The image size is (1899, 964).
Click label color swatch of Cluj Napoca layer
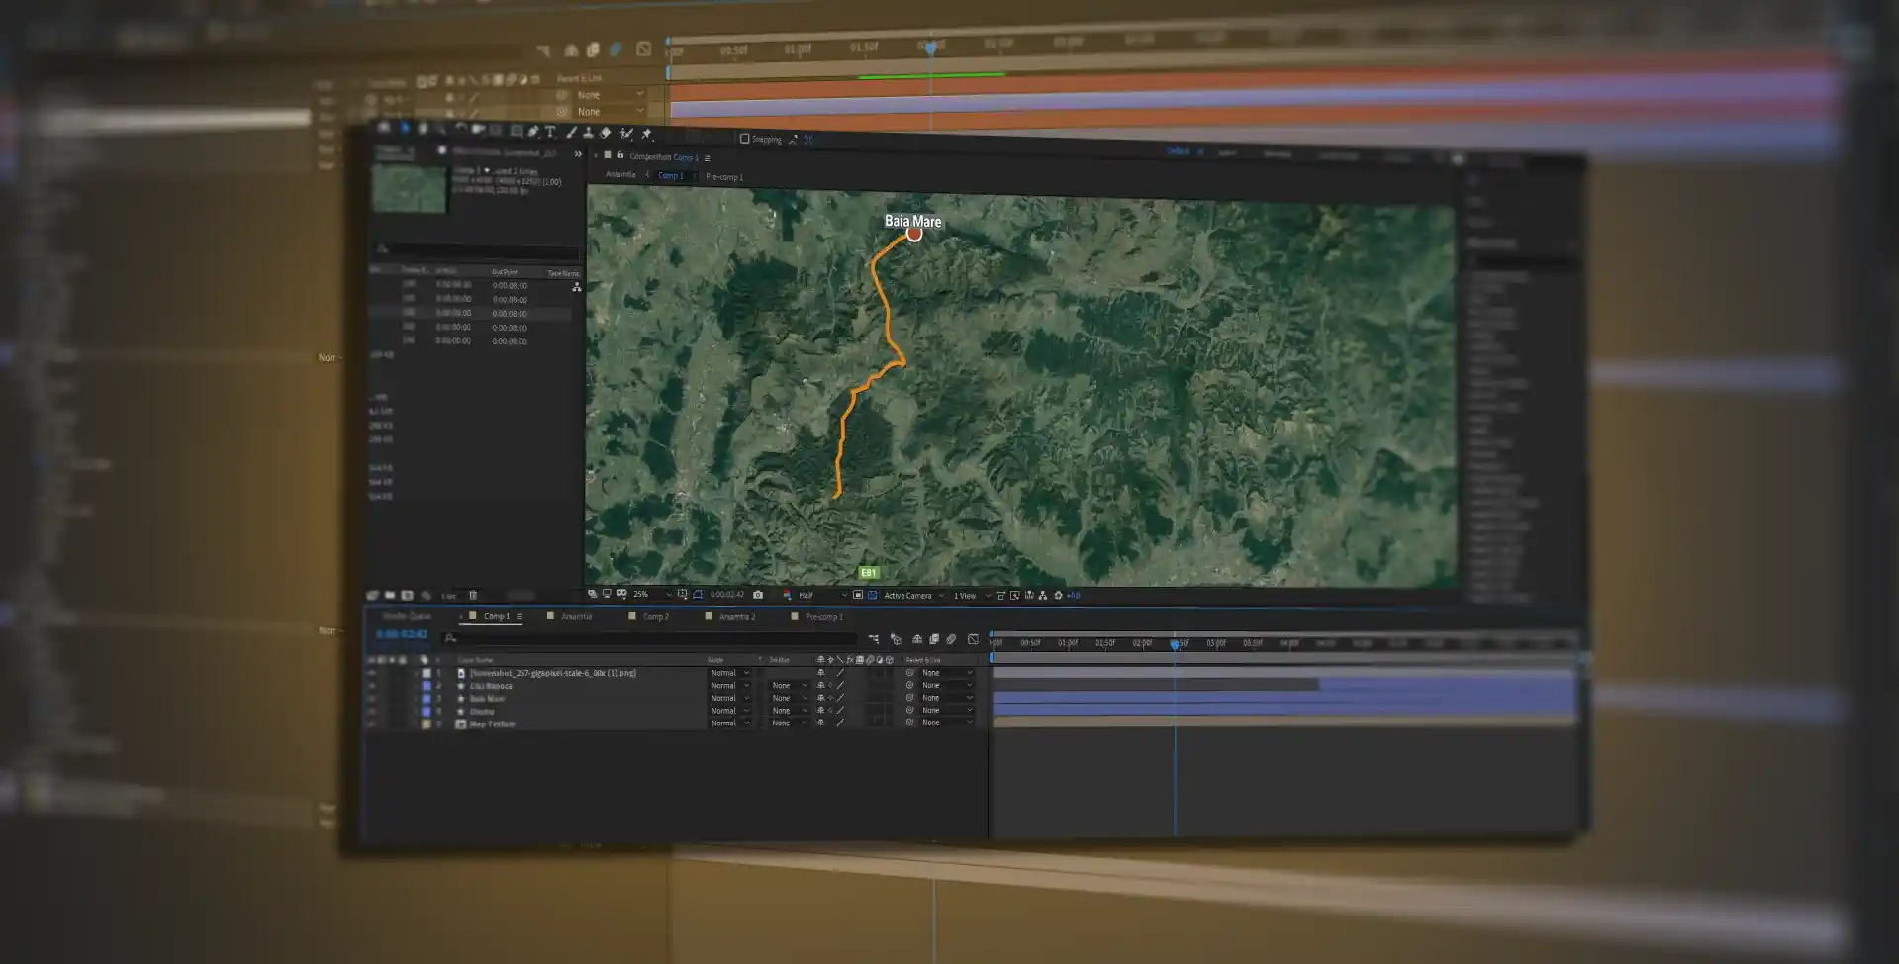coord(427,685)
